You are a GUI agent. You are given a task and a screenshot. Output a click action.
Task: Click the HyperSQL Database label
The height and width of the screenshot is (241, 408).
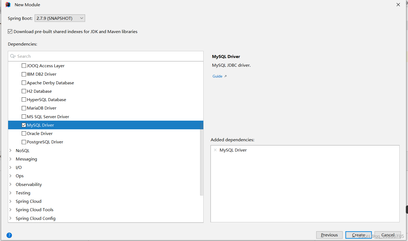(x=46, y=99)
